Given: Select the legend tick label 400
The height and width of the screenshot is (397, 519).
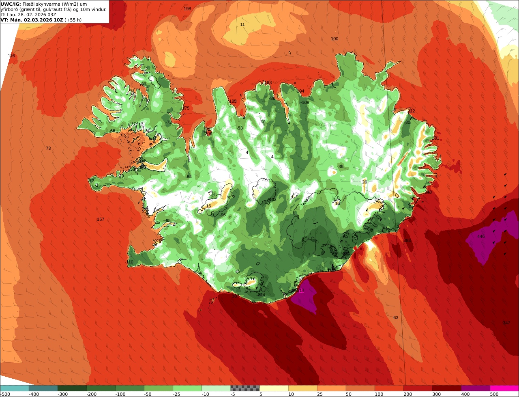Looking at the screenshot, I should click(x=465, y=394).
